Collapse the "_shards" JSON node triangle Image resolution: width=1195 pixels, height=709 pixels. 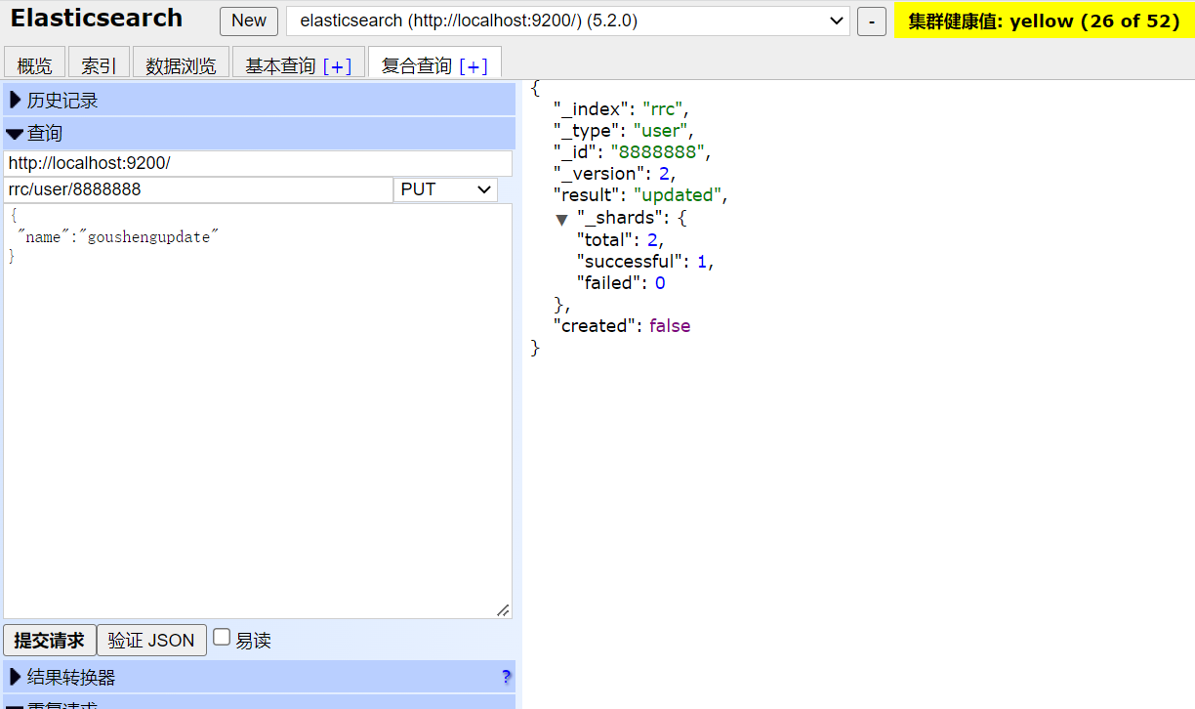point(561,219)
